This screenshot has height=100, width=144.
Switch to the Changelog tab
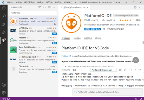(x=88, y=38)
